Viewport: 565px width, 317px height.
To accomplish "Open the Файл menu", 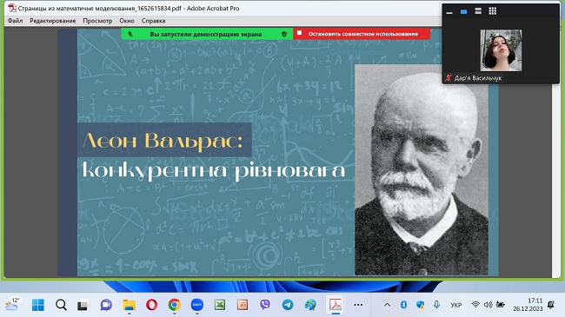I will tap(15, 21).
